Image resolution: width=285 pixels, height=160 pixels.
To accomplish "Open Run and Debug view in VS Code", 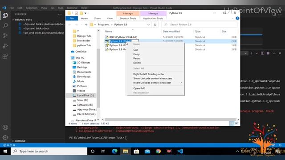I will (5, 46).
